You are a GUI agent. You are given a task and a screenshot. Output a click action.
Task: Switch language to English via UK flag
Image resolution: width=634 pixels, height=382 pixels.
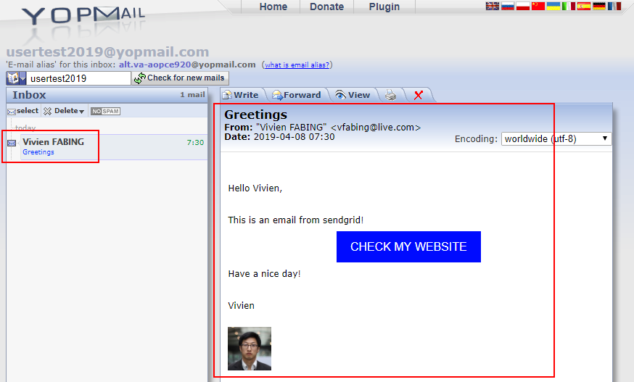[x=492, y=6]
